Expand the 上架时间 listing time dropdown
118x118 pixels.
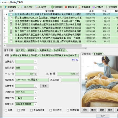pos(35,92)
